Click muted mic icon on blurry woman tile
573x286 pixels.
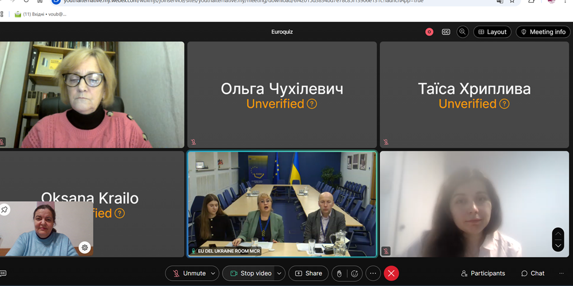(x=386, y=251)
